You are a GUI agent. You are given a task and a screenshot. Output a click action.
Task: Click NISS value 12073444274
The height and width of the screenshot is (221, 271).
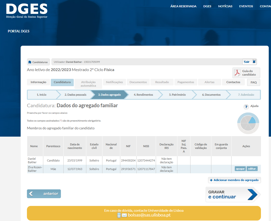pos(146,160)
